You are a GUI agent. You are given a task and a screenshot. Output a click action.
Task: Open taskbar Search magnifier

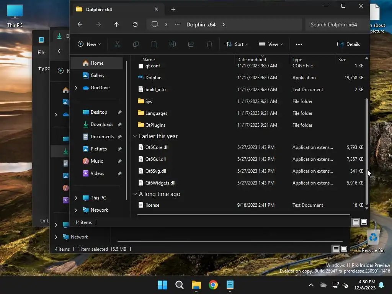pyautogui.click(x=180, y=285)
